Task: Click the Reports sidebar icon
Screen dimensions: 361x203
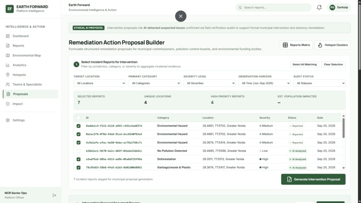Action: coord(8,46)
